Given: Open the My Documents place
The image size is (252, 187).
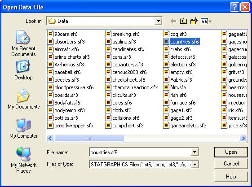Looking at the screenshot, I should coord(24,99).
